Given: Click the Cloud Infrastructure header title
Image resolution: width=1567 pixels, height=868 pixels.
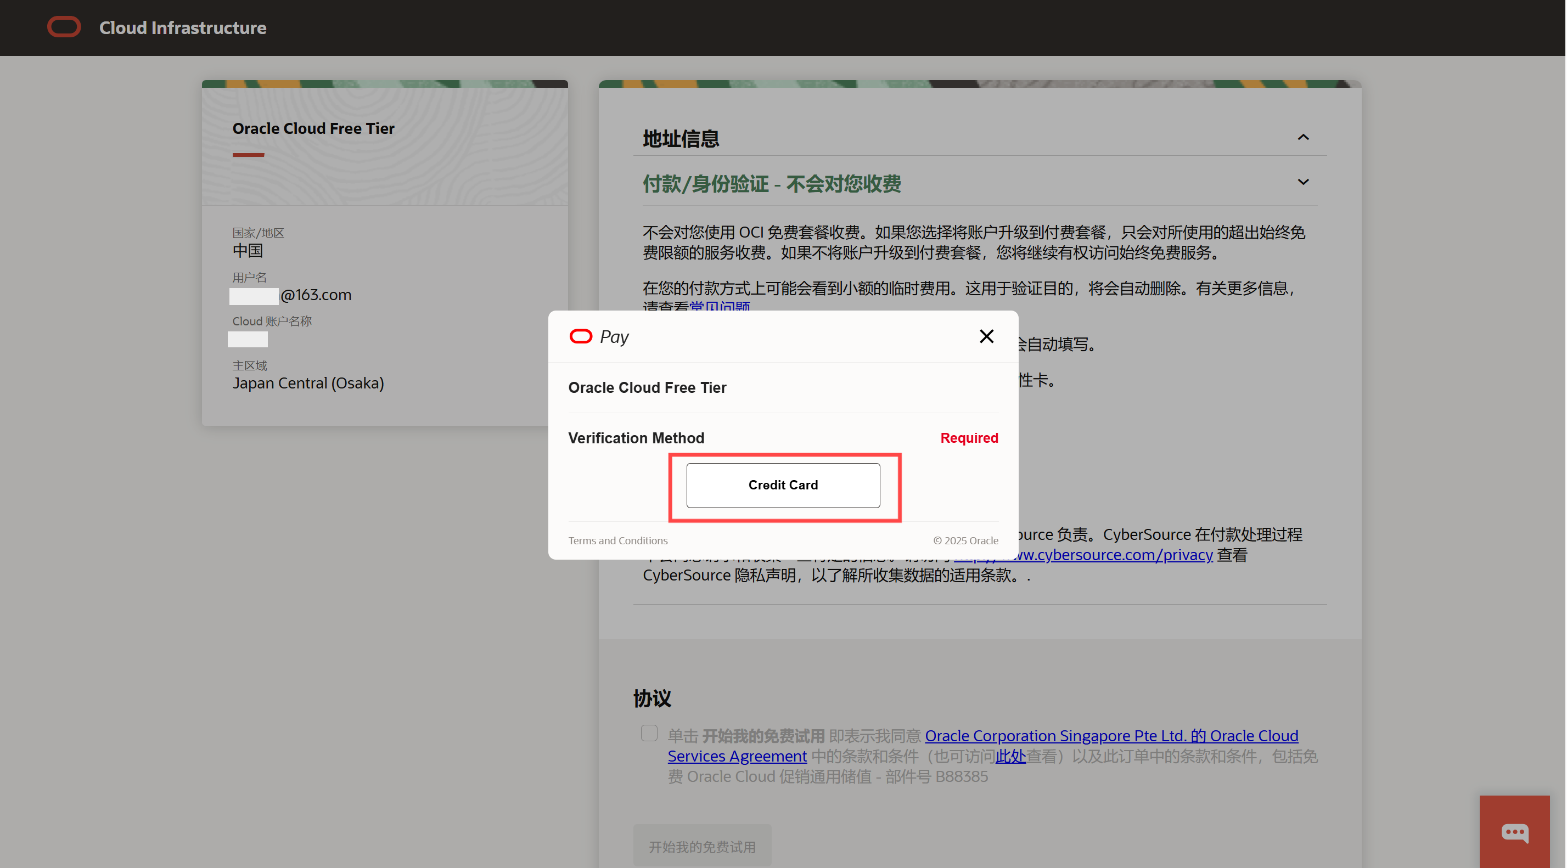Looking at the screenshot, I should tap(182, 27).
